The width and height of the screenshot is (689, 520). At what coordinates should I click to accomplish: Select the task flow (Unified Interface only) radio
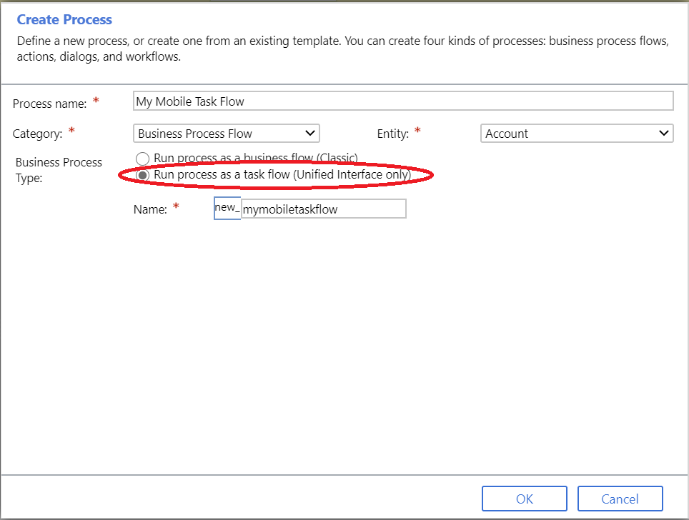click(x=142, y=175)
